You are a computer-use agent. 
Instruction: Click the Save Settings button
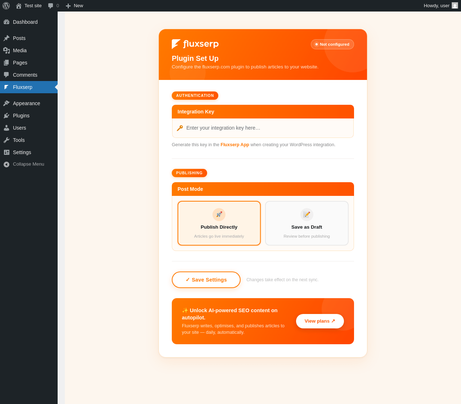click(x=206, y=280)
